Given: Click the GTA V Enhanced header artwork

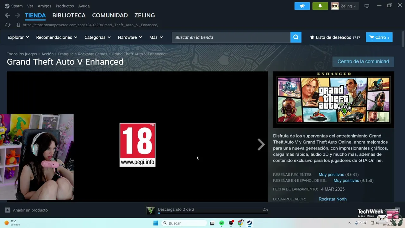Looking at the screenshot, I should [333, 99].
